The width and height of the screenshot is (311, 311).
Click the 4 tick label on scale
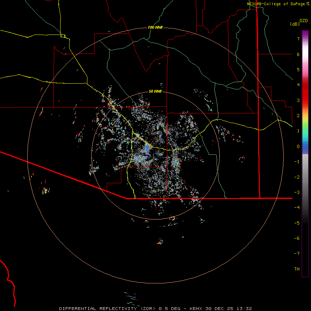298,85
